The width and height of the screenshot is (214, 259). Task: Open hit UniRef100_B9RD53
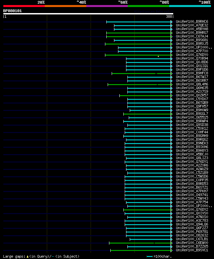(x=192, y=184)
